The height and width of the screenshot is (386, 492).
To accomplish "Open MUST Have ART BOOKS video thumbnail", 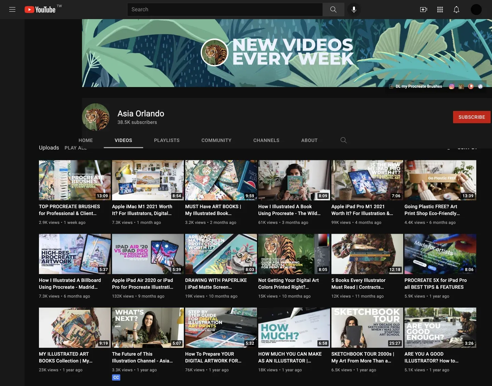I will point(221,180).
